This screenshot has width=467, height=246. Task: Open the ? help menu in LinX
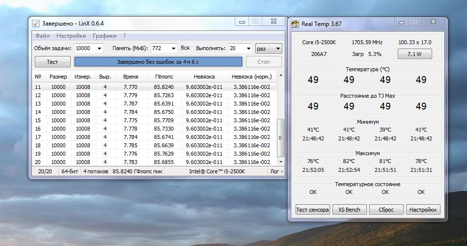click(x=124, y=36)
